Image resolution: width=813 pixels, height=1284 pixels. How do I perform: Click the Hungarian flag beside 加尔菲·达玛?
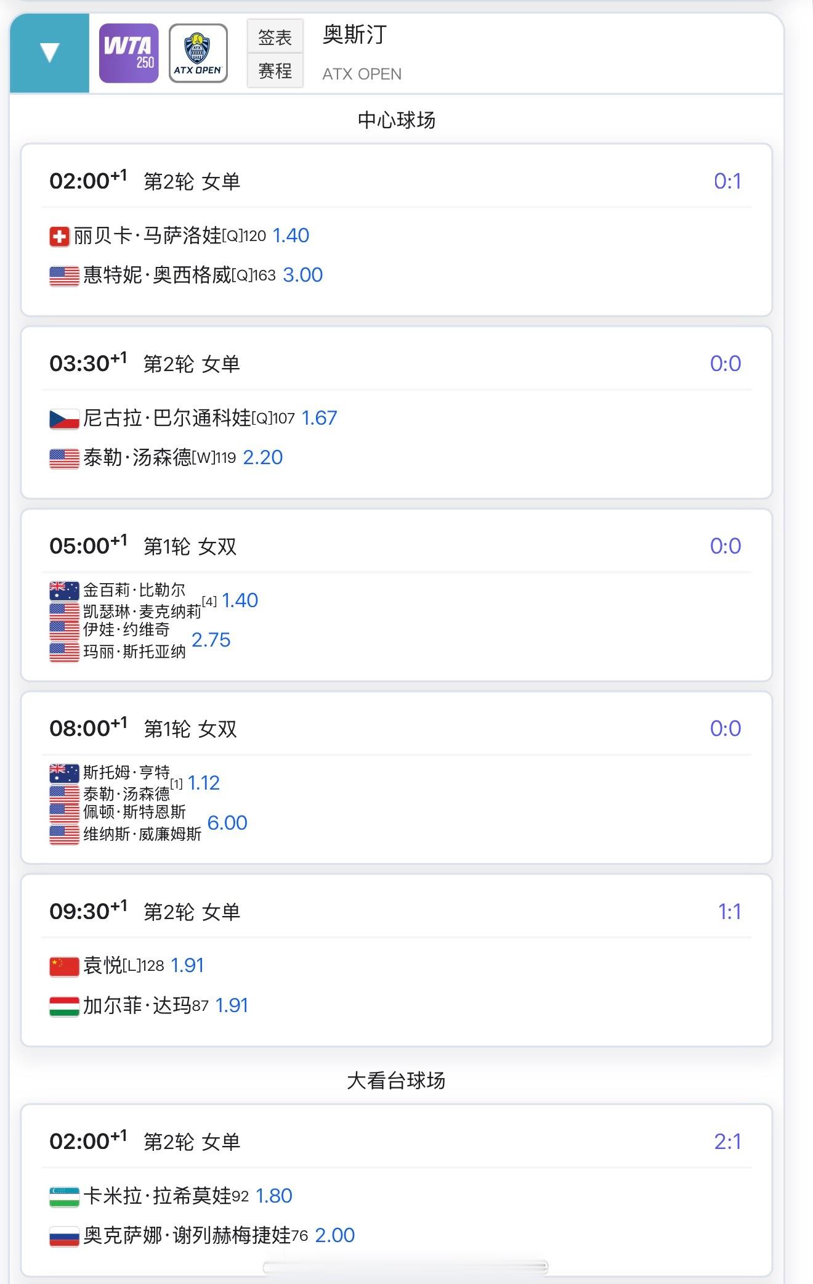(64, 1006)
